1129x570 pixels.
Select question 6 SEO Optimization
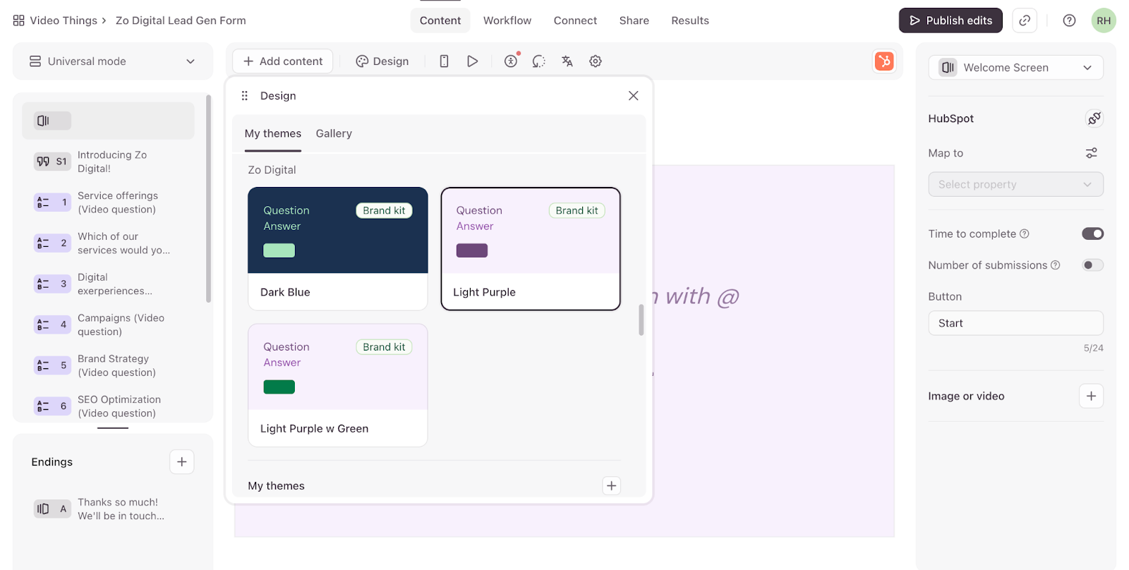click(x=108, y=406)
